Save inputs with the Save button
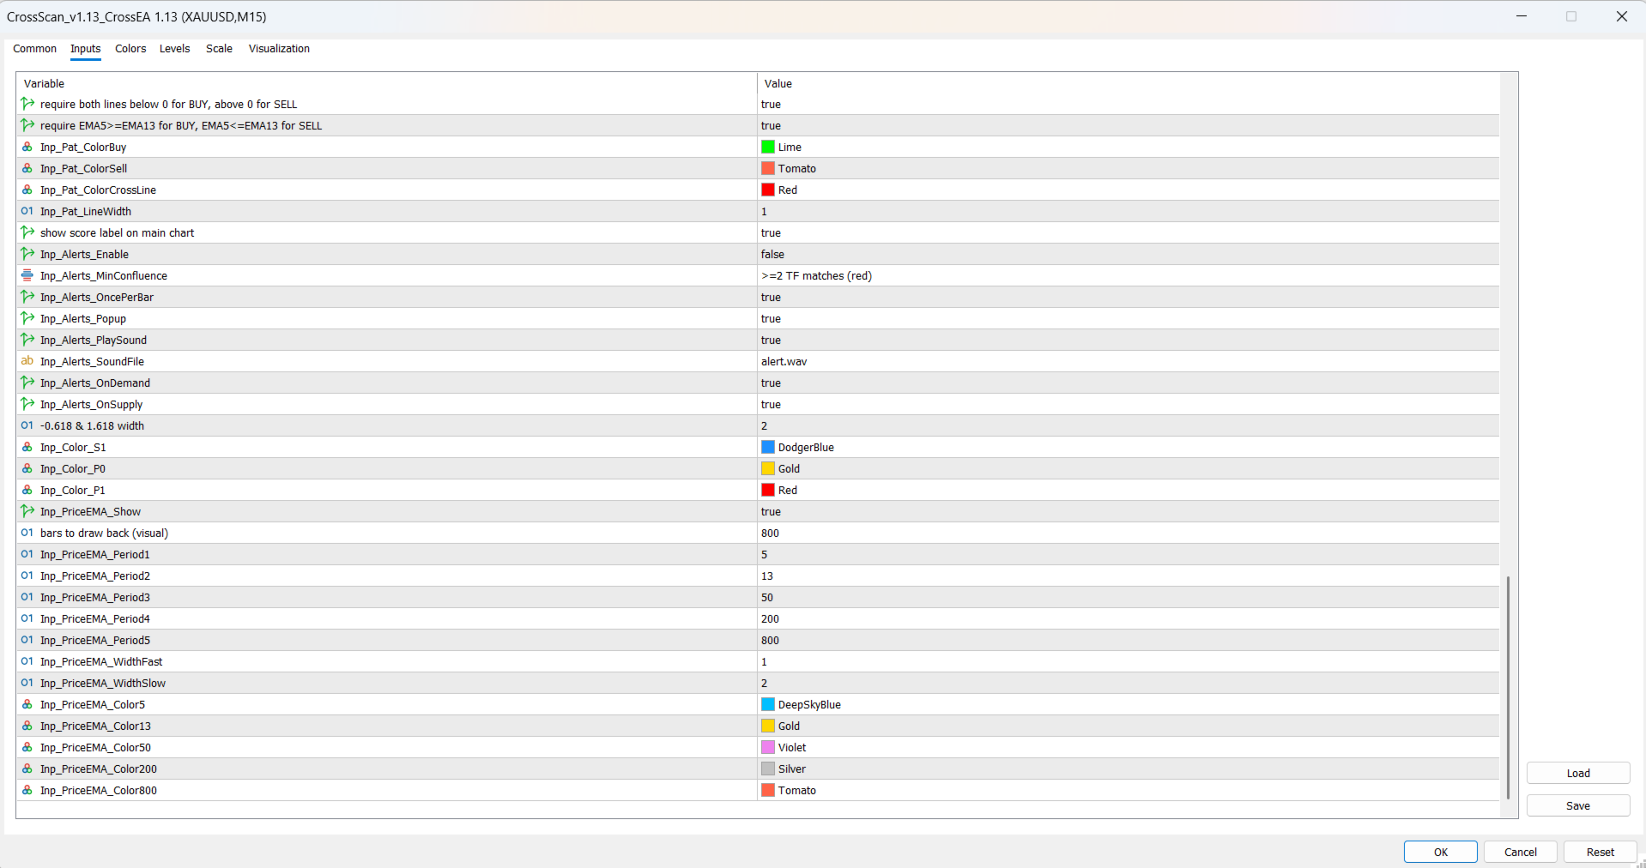 tap(1578, 805)
